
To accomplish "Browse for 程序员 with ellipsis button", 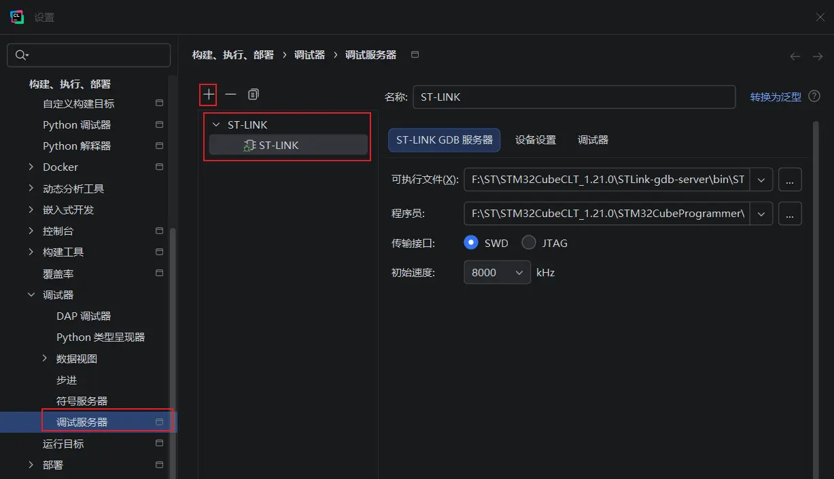I will pos(790,214).
